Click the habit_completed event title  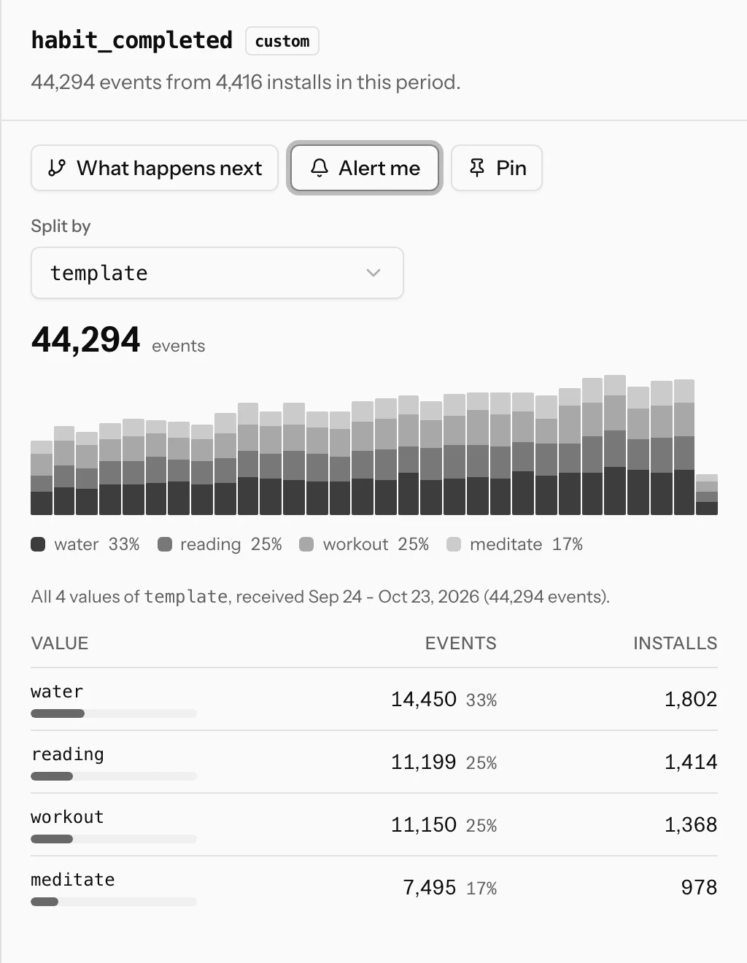(x=132, y=40)
